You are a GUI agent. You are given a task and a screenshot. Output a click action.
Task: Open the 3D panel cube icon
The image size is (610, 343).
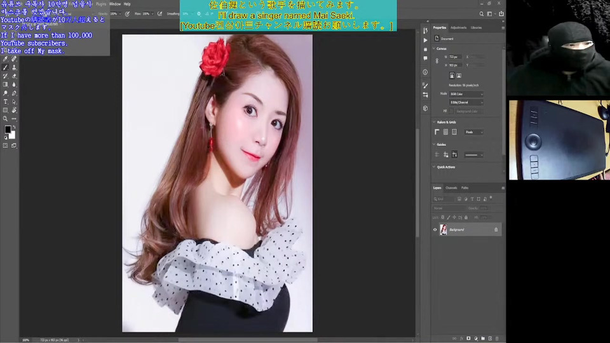click(425, 109)
